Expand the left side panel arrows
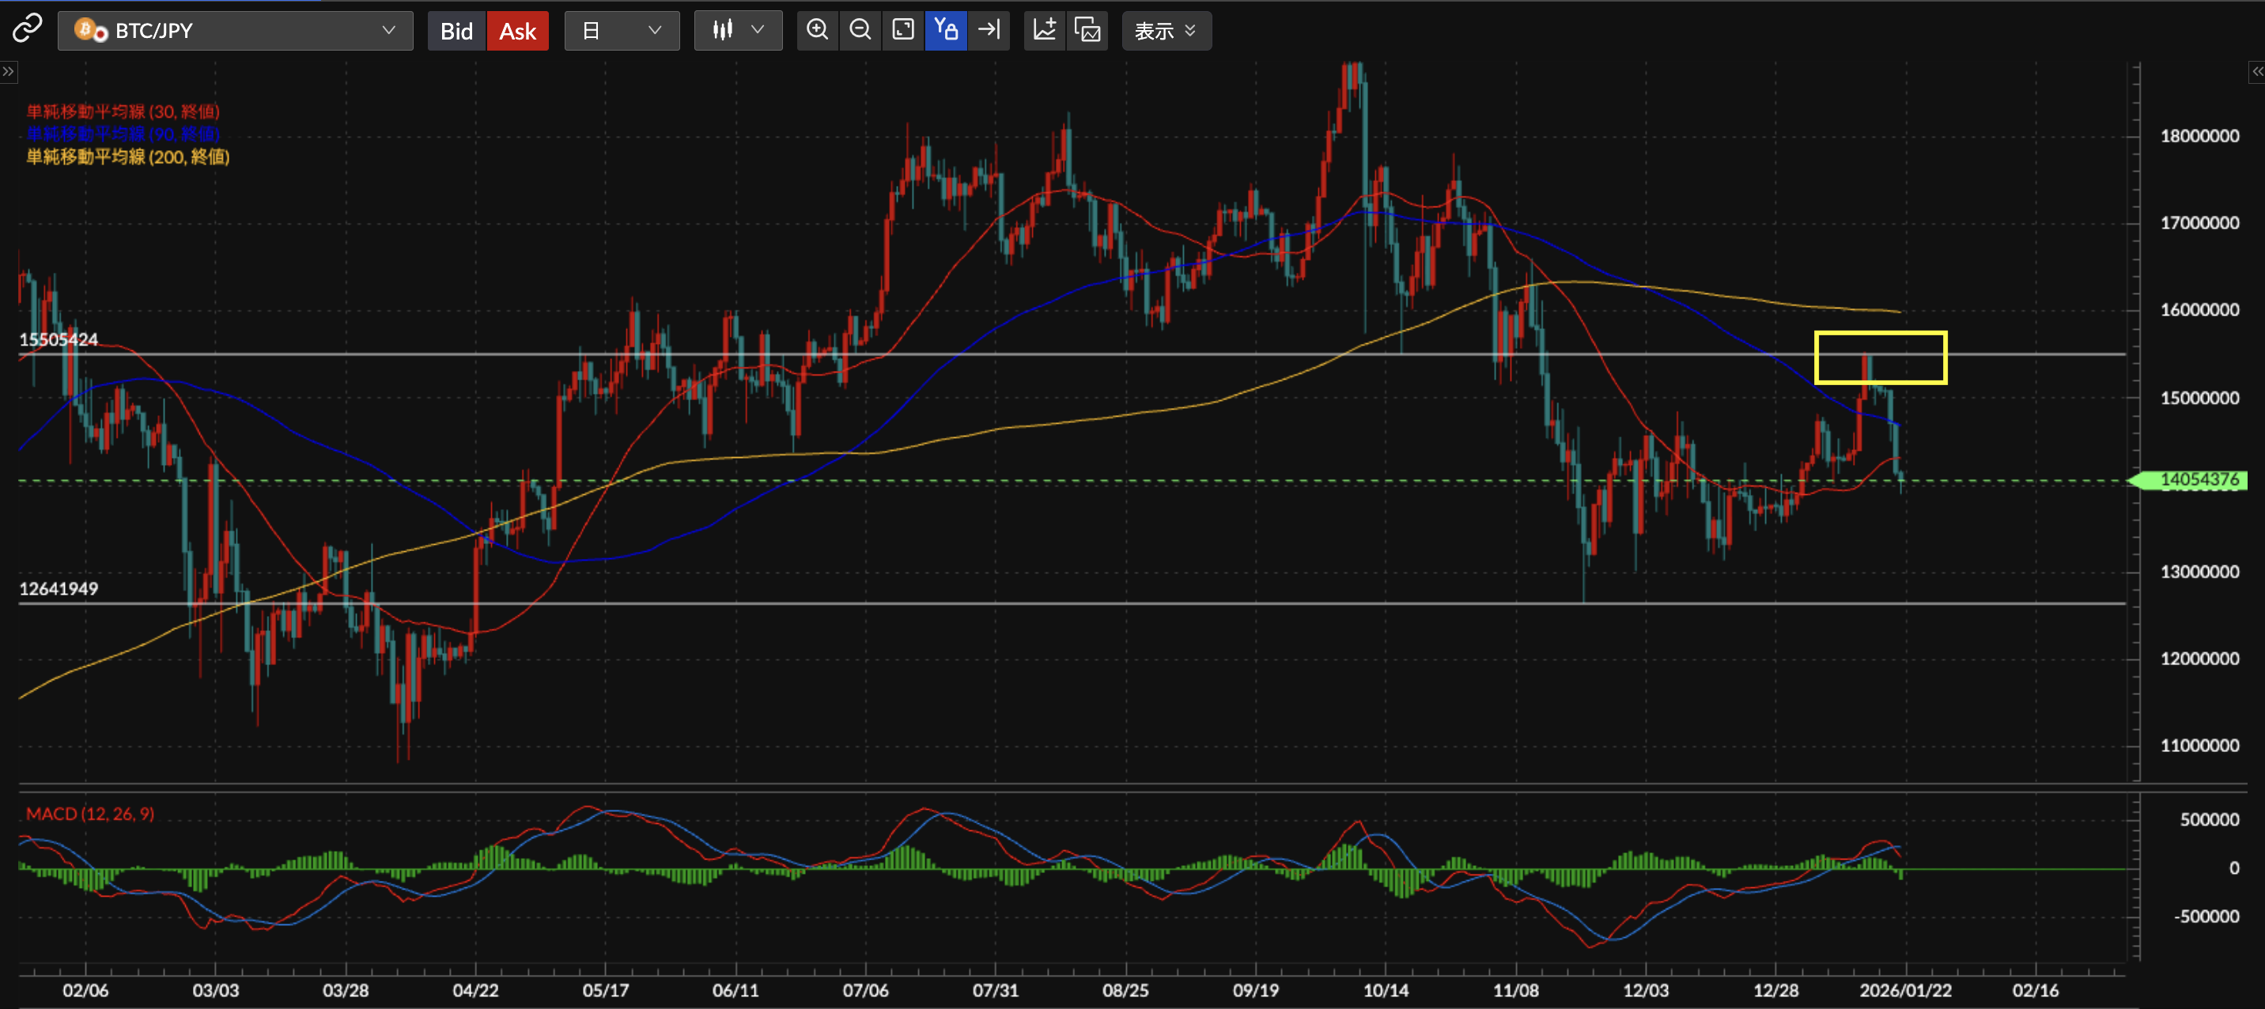This screenshot has width=2265, height=1009. 8,71
